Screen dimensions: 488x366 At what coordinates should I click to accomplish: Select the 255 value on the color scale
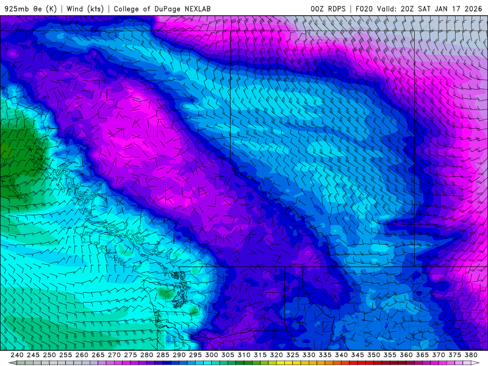[x=65, y=355]
